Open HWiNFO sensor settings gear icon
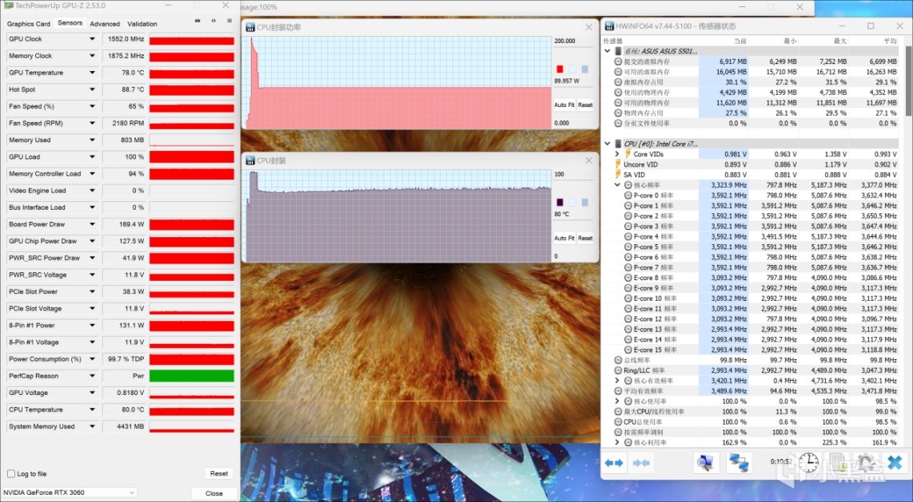 (866, 463)
